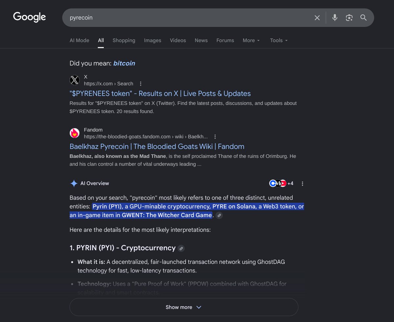Click the 'Technology:' bullet text
This screenshot has width=394, height=322.
(95, 284)
